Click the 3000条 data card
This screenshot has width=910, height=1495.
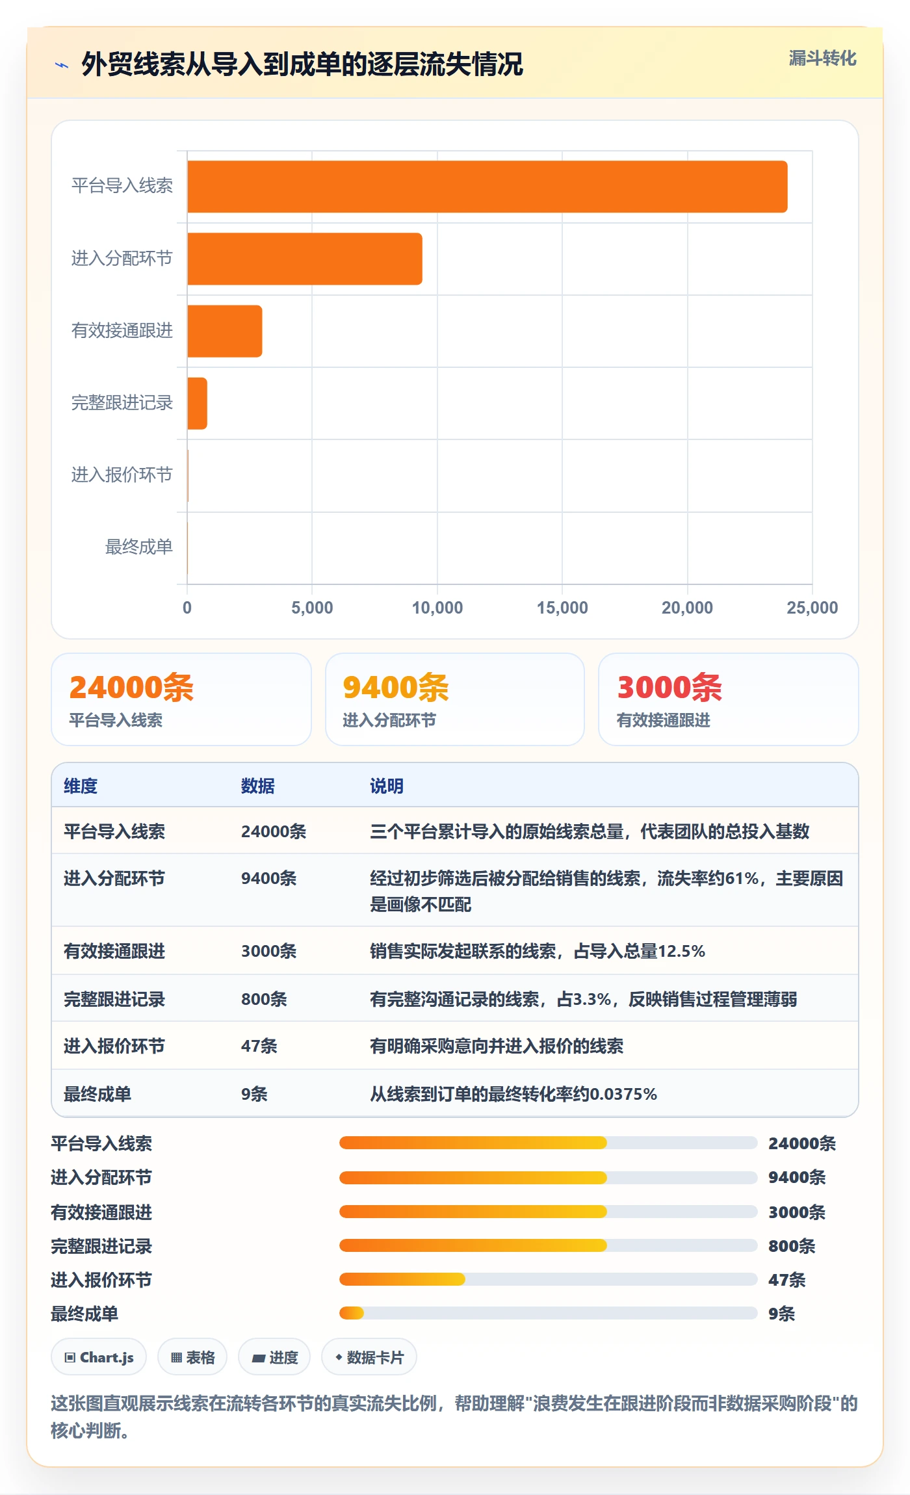tap(729, 699)
